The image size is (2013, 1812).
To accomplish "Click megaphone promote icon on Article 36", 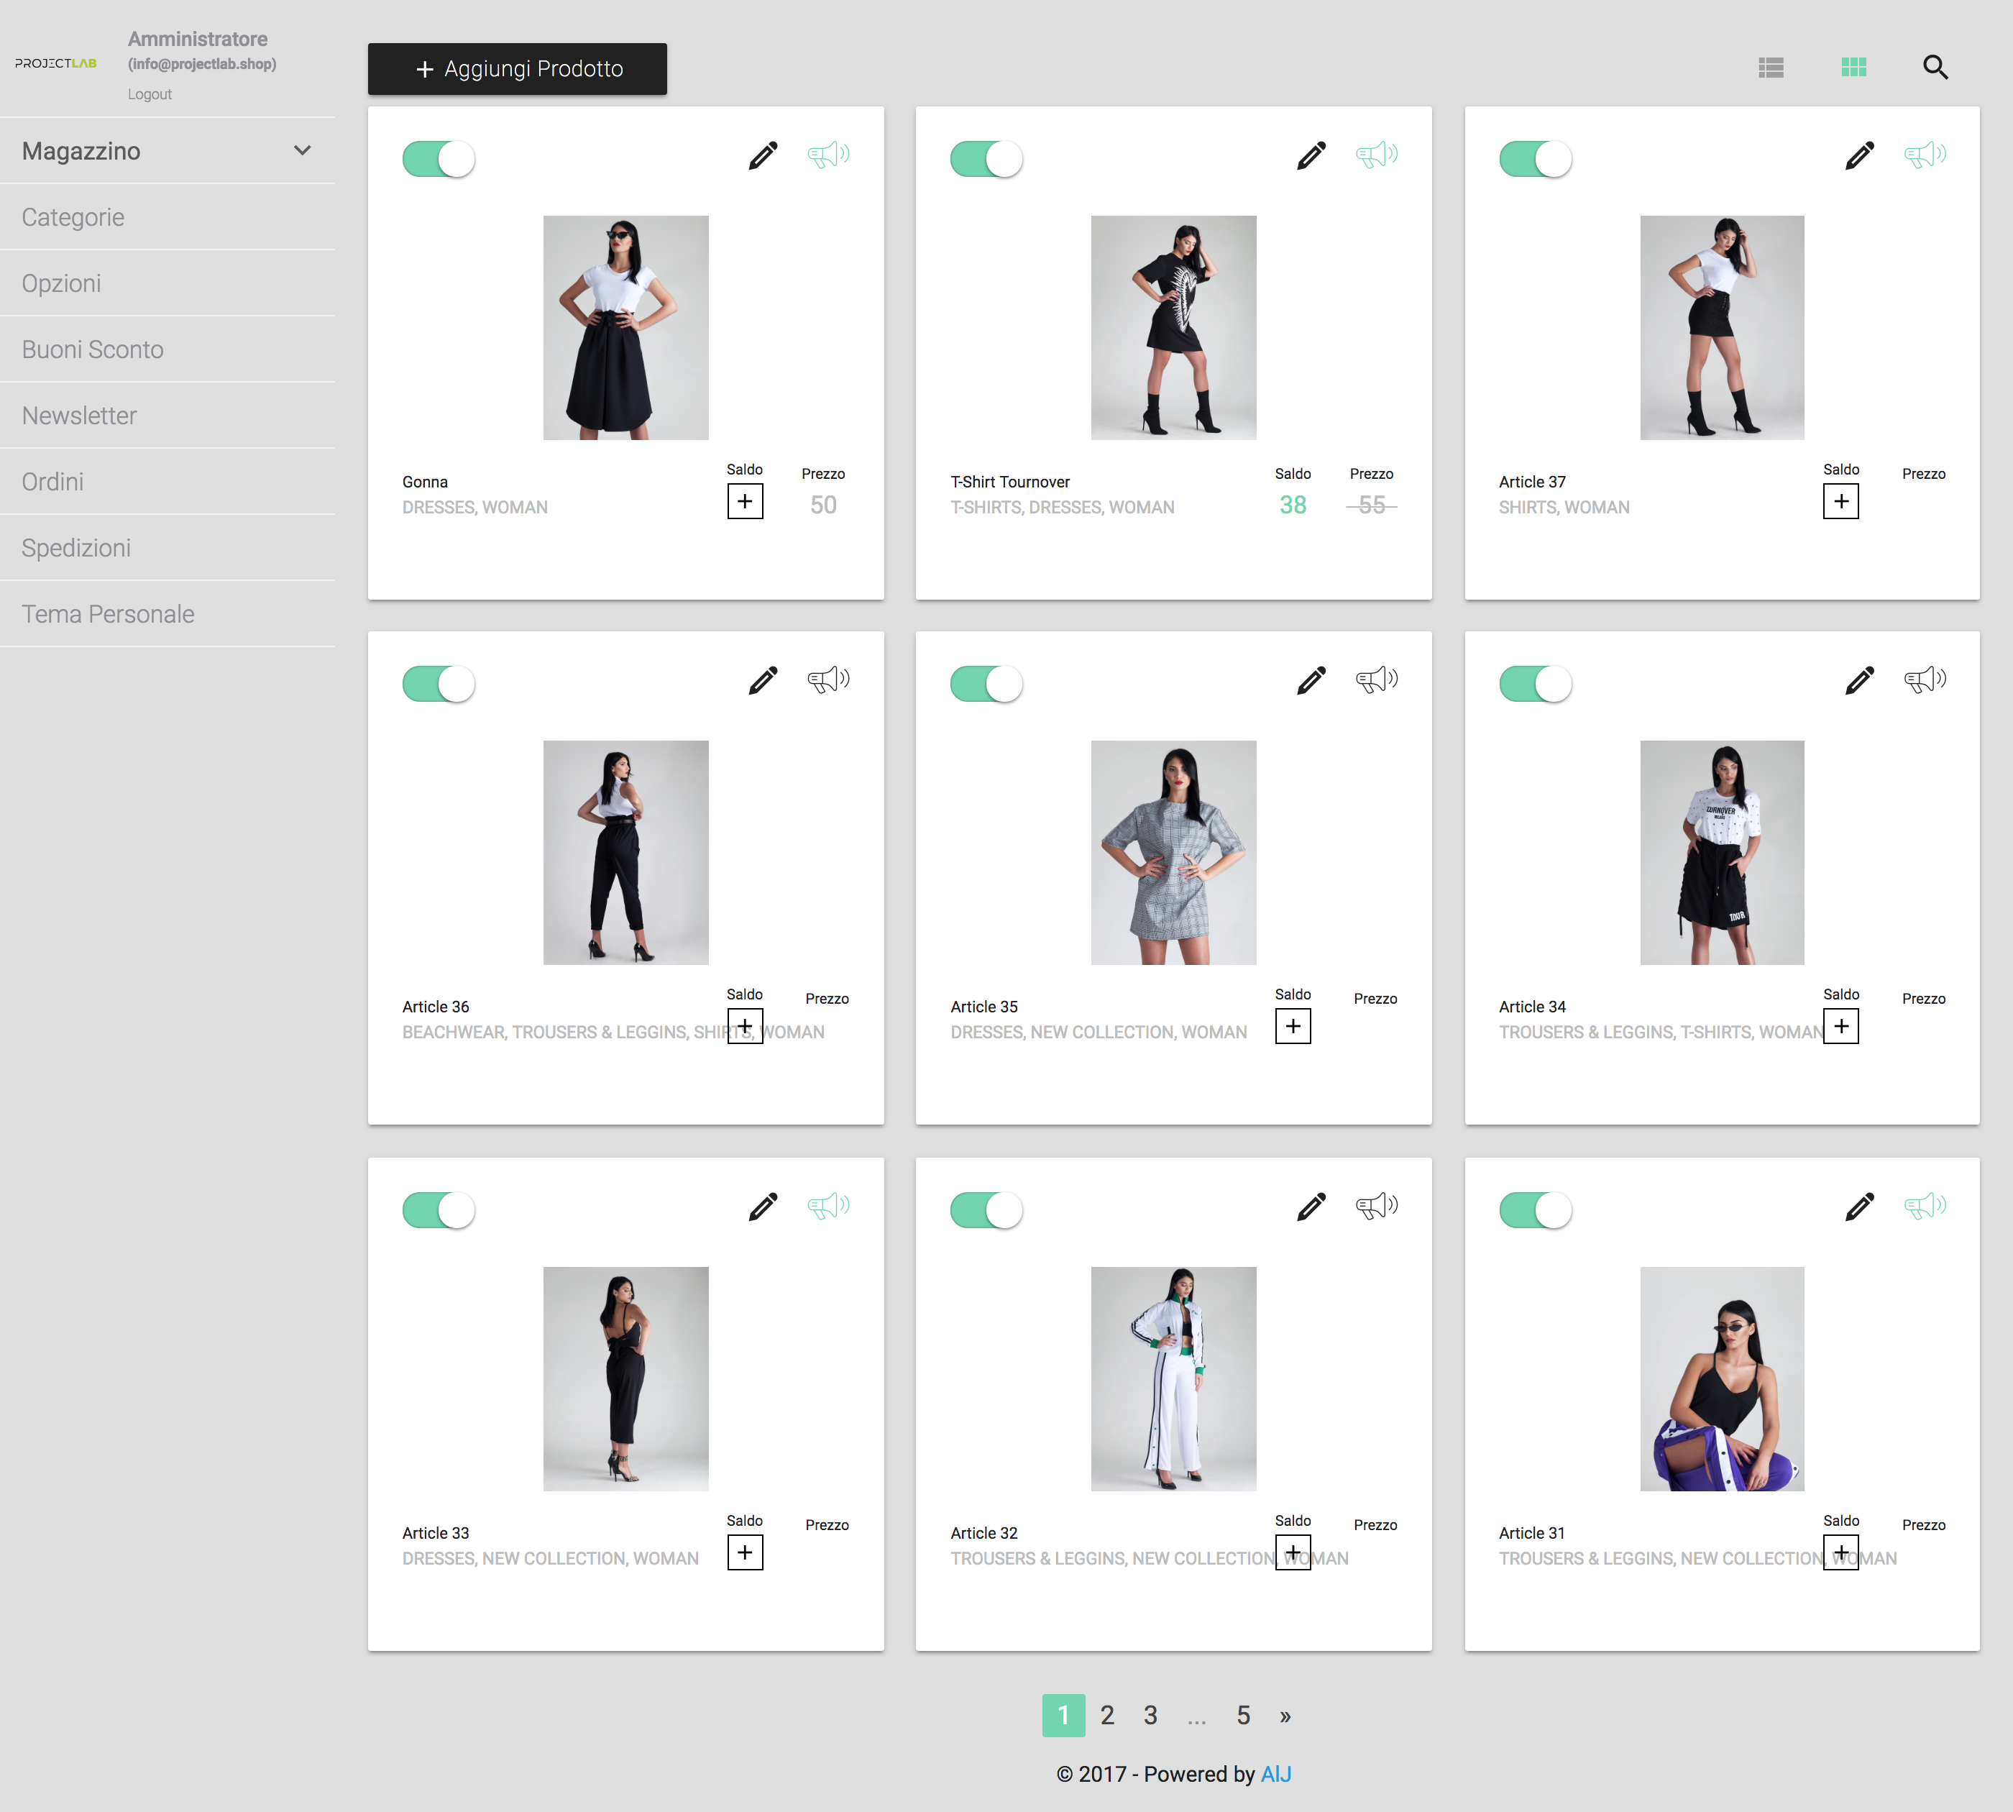I will click(827, 680).
